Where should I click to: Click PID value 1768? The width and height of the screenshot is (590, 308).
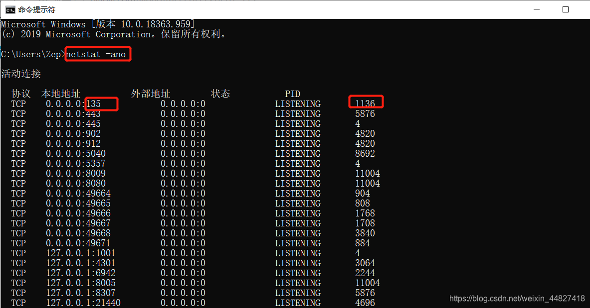pos(365,213)
